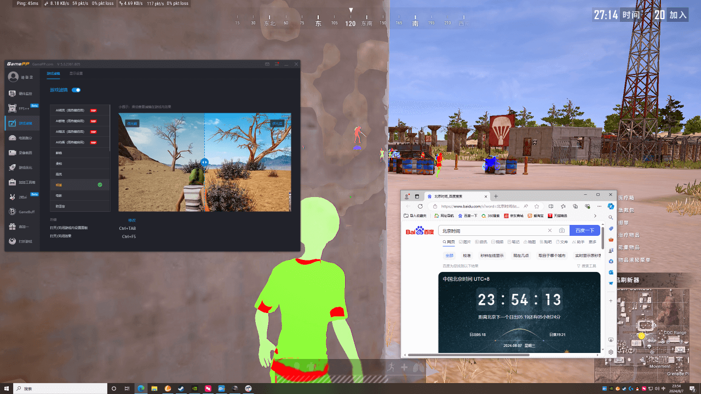Click the Baidu search input field
Screen dimensions: 701x394
point(493,231)
